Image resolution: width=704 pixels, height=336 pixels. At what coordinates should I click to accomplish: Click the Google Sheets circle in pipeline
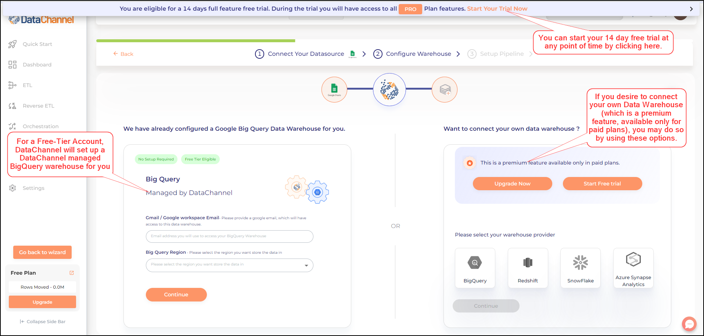334,90
